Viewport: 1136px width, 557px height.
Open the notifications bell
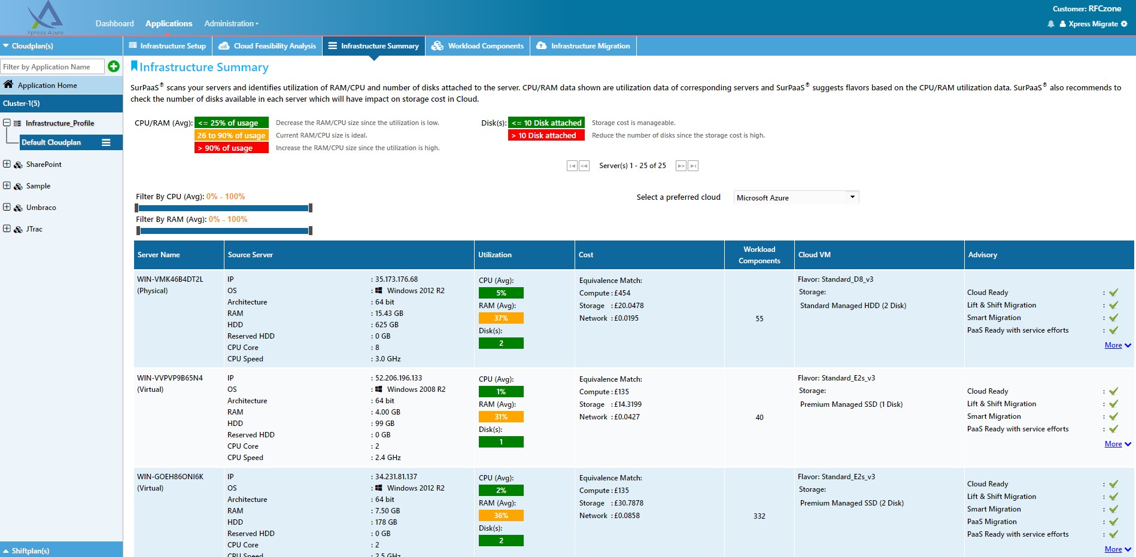(1051, 24)
